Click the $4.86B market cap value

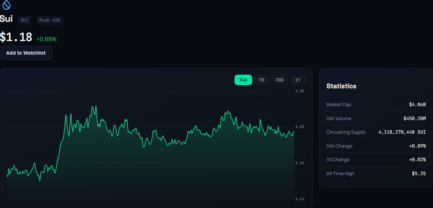pyautogui.click(x=417, y=105)
